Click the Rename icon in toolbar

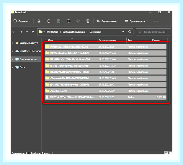(68, 21)
